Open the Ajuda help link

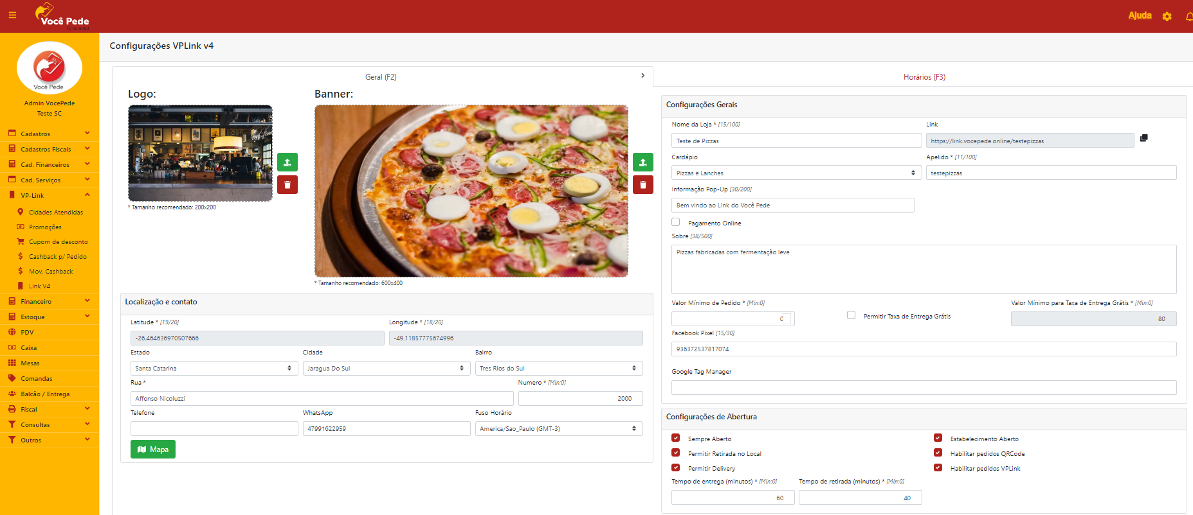pyautogui.click(x=1139, y=15)
